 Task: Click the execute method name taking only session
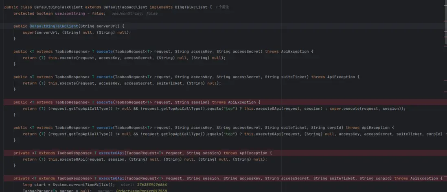(104, 102)
